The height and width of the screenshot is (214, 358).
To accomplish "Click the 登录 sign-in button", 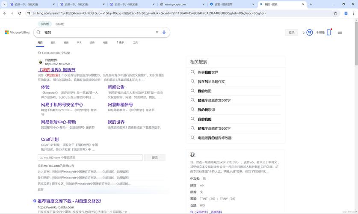I will coord(292,33).
